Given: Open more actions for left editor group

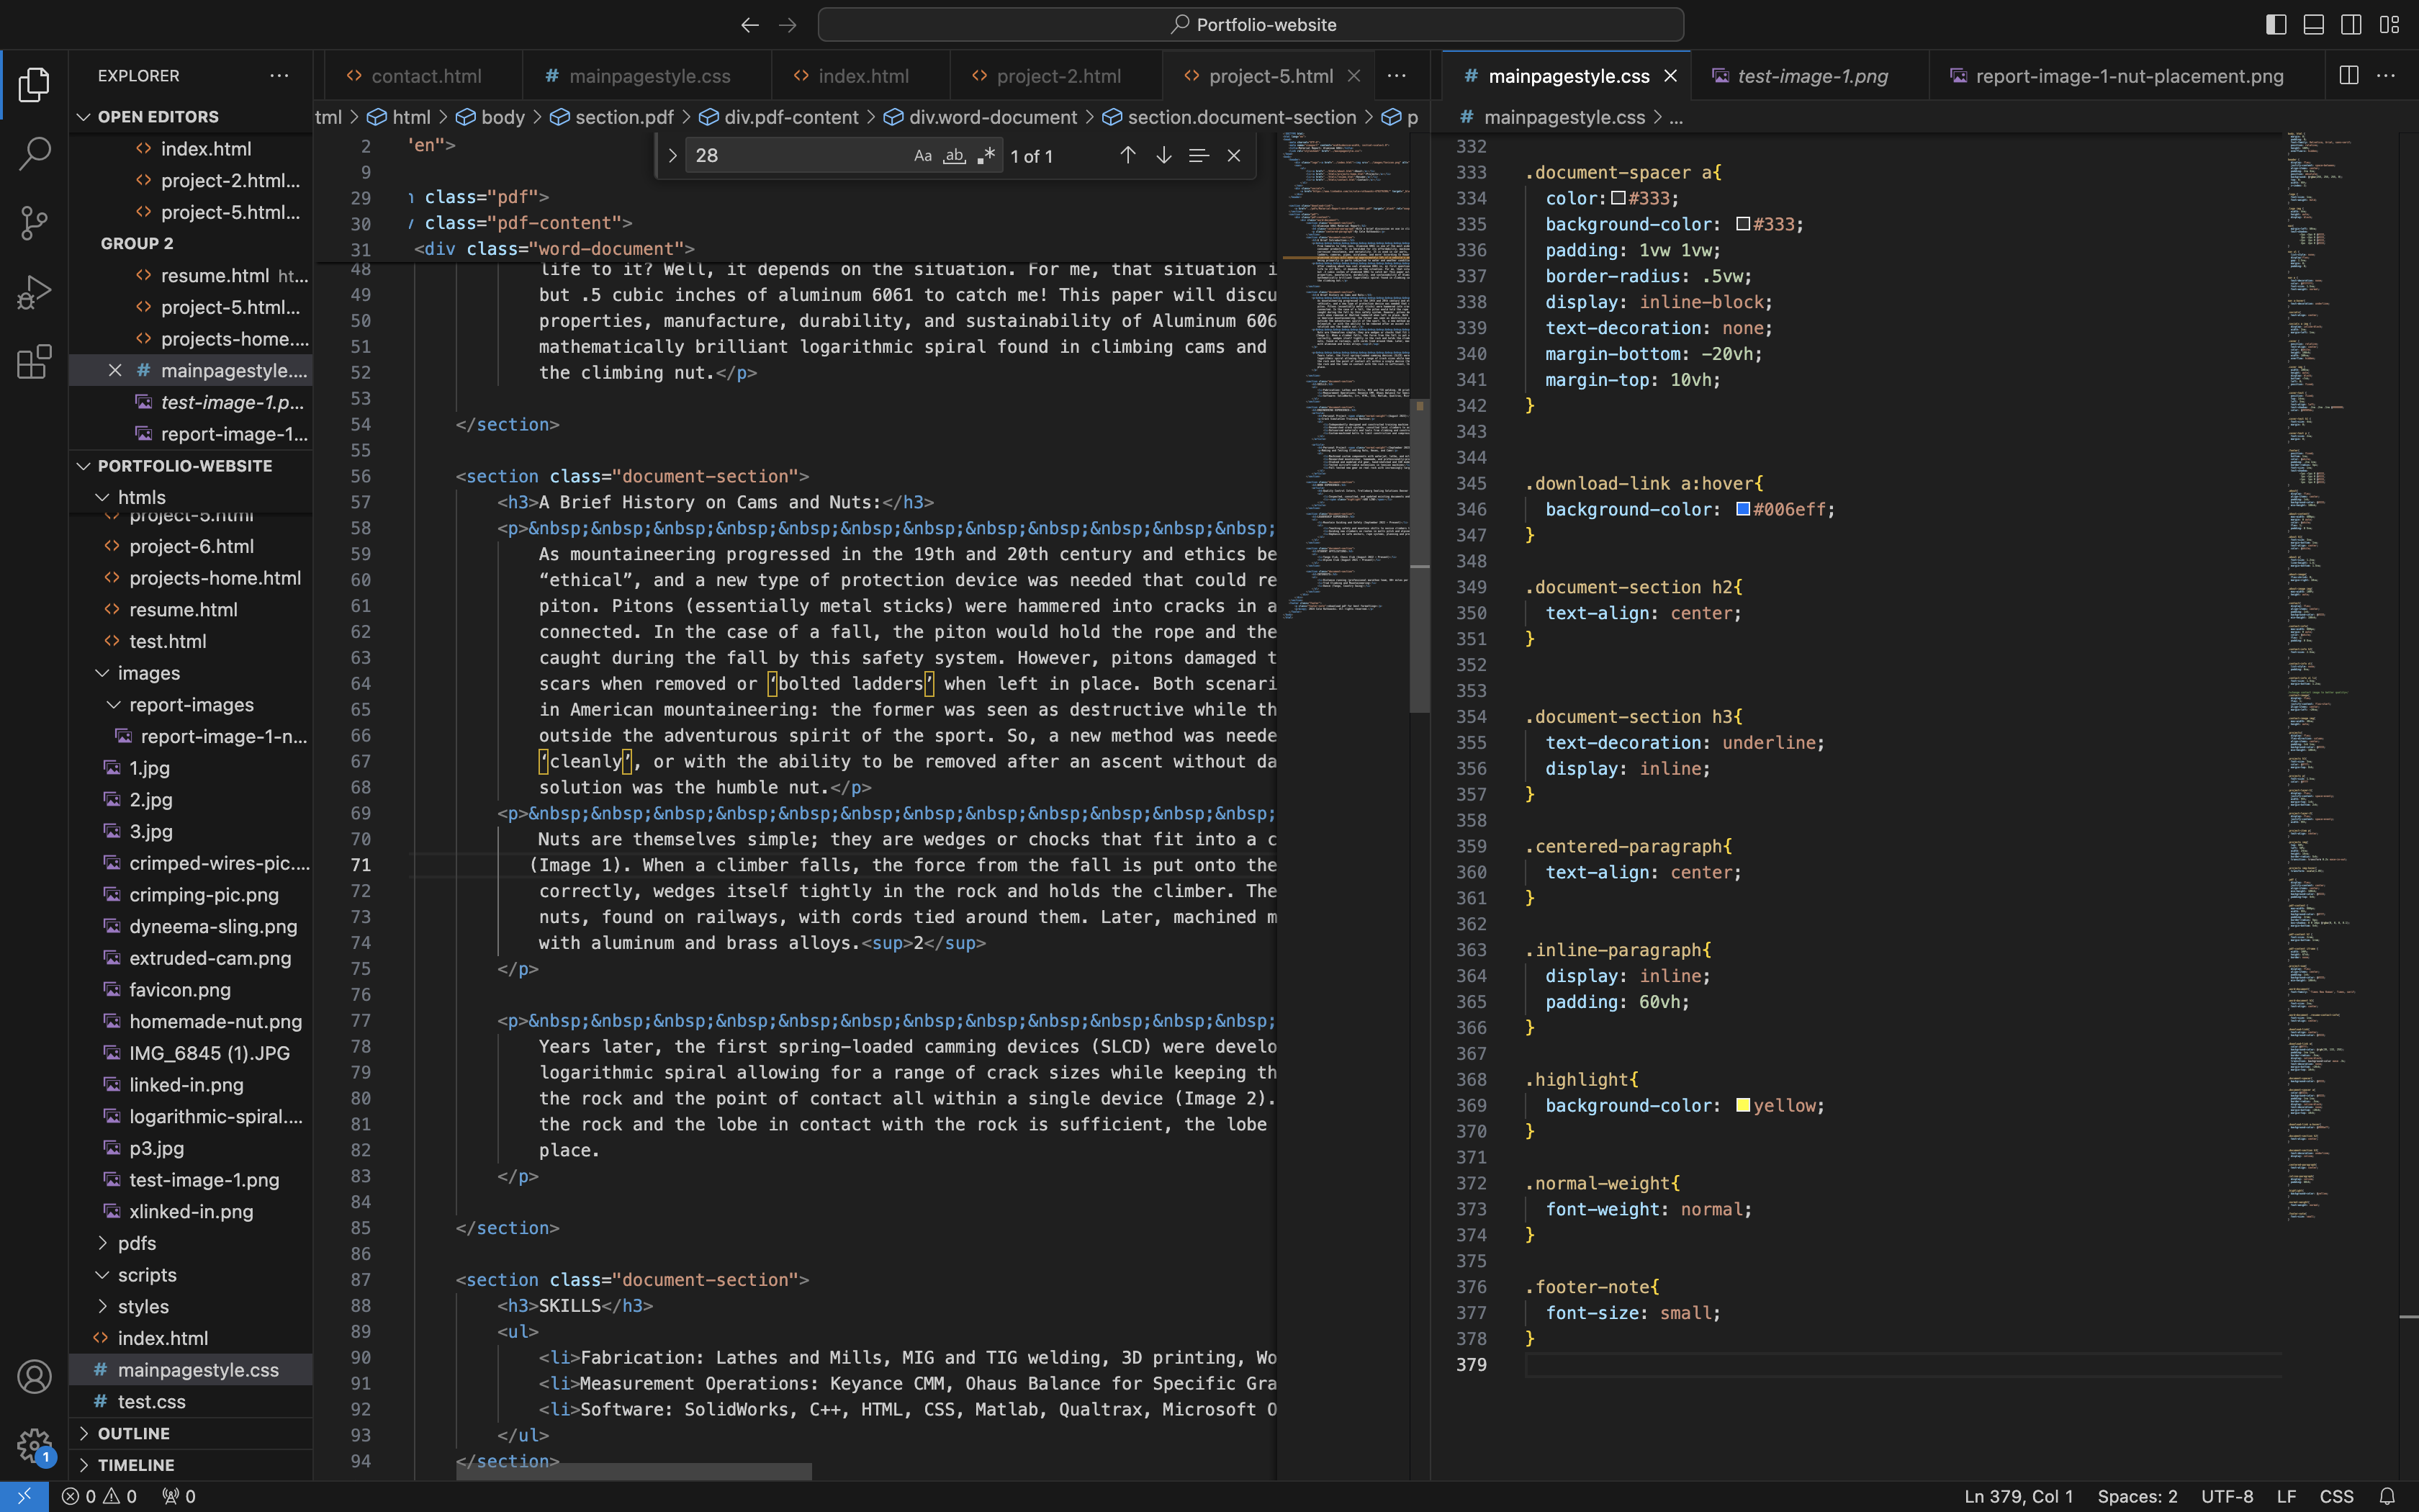Looking at the screenshot, I should (x=1397, y=76).
